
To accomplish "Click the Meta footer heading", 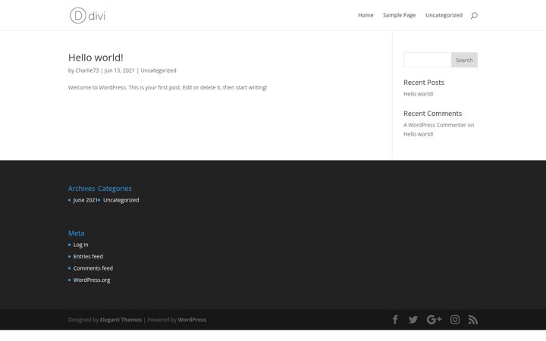I will [77, 233].
